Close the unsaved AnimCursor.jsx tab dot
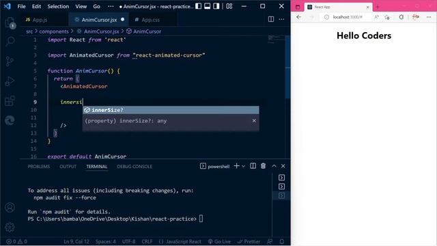Image resolution: width=437 pixels, height=246 pixels. 123,19
